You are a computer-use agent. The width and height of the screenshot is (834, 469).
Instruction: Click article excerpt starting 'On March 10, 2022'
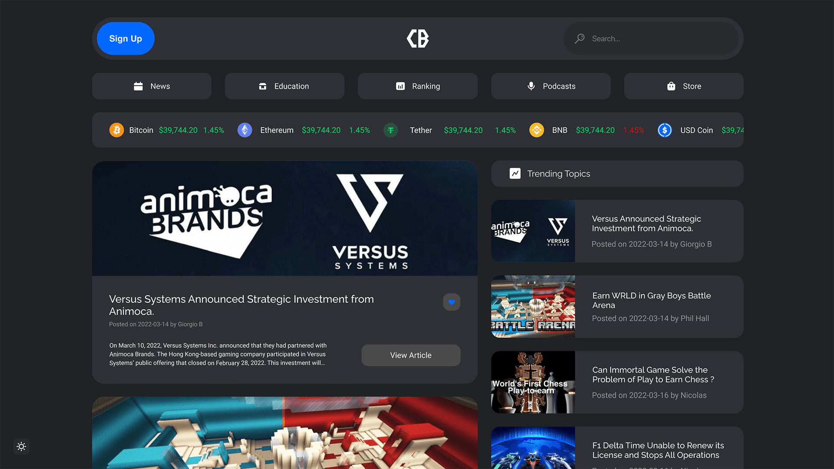(x=218, y=354)
